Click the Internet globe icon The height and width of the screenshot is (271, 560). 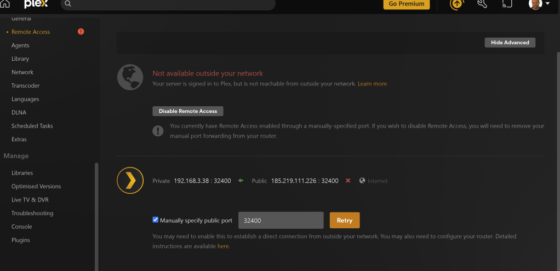tap(362, 181)
